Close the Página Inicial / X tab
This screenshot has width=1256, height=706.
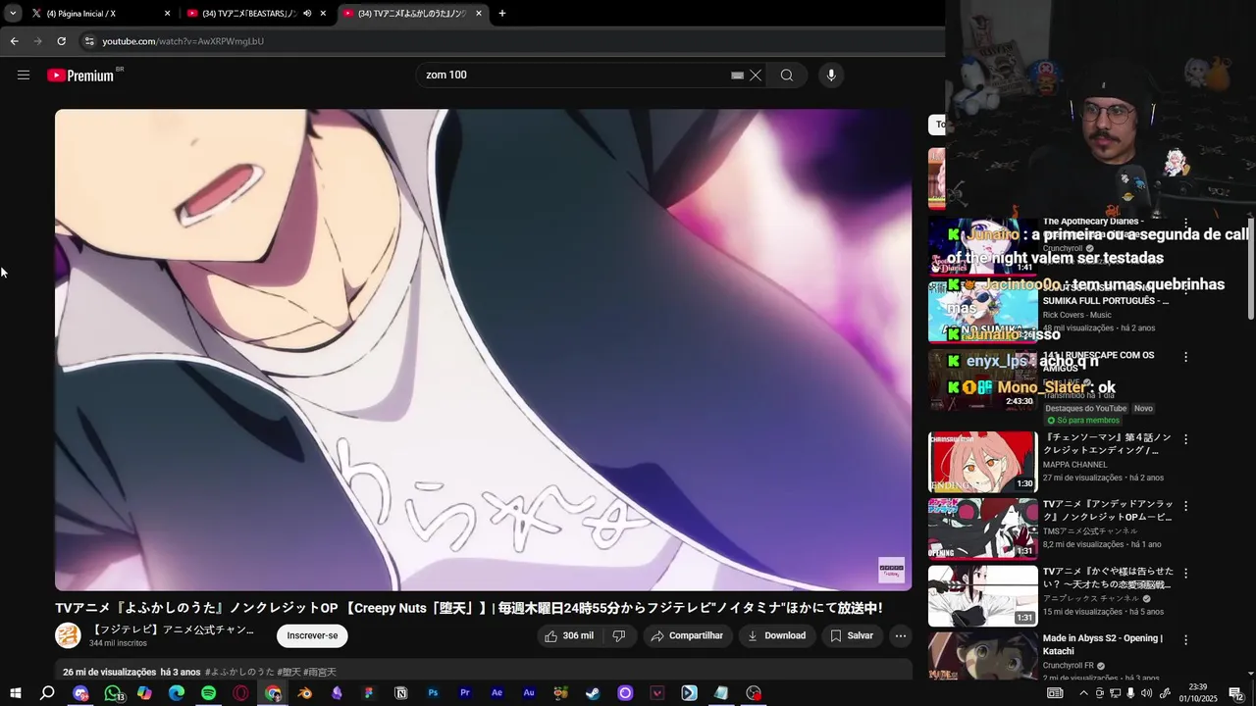(167, 14)
